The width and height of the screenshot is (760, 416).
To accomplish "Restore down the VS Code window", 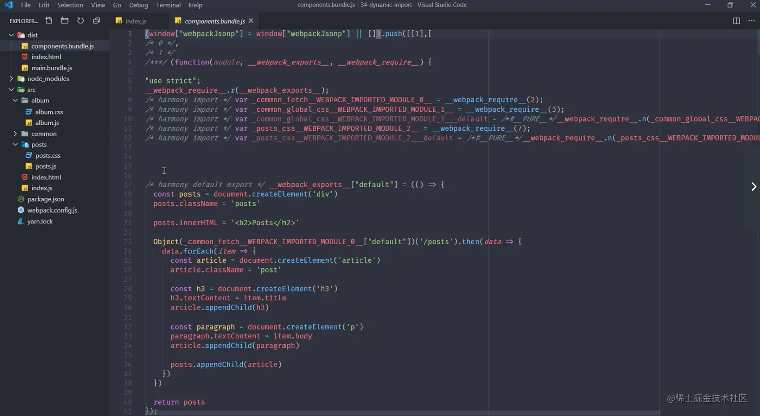I will 730,5.
